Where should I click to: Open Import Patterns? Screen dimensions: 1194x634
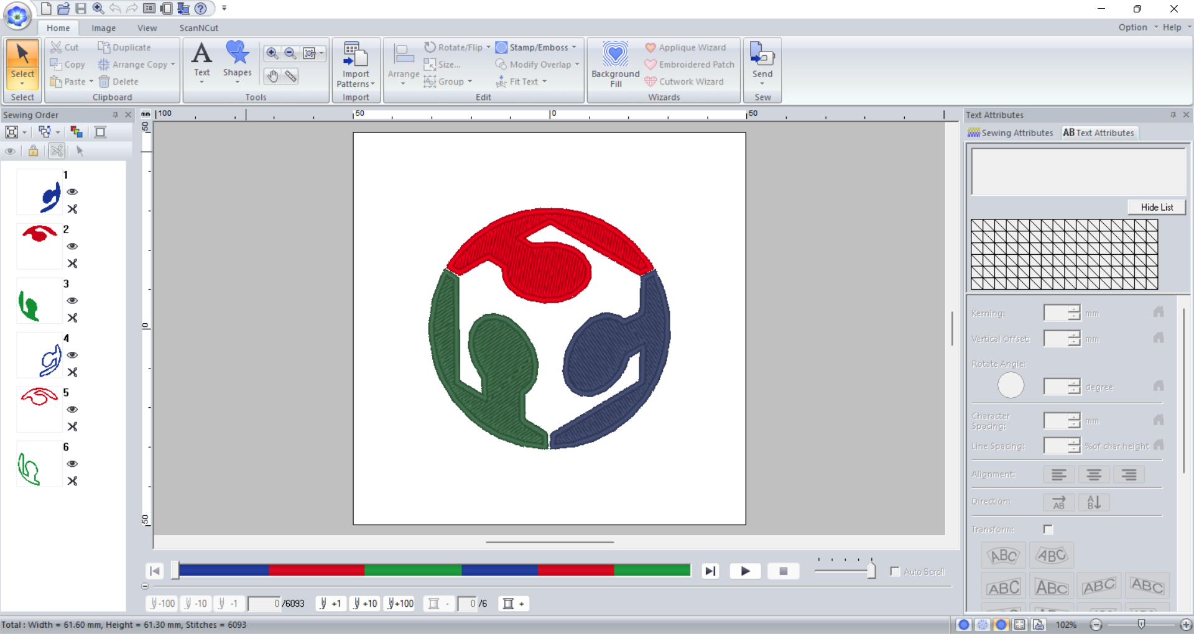pyautogui.click(x=356, y=65)
